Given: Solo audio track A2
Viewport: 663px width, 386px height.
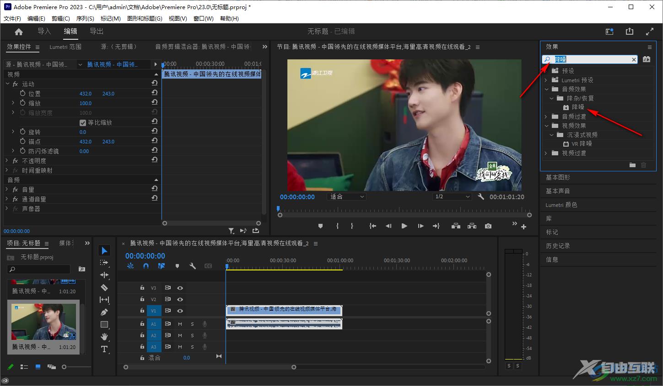Looking at the screenshot, I should tap(192, 335).
